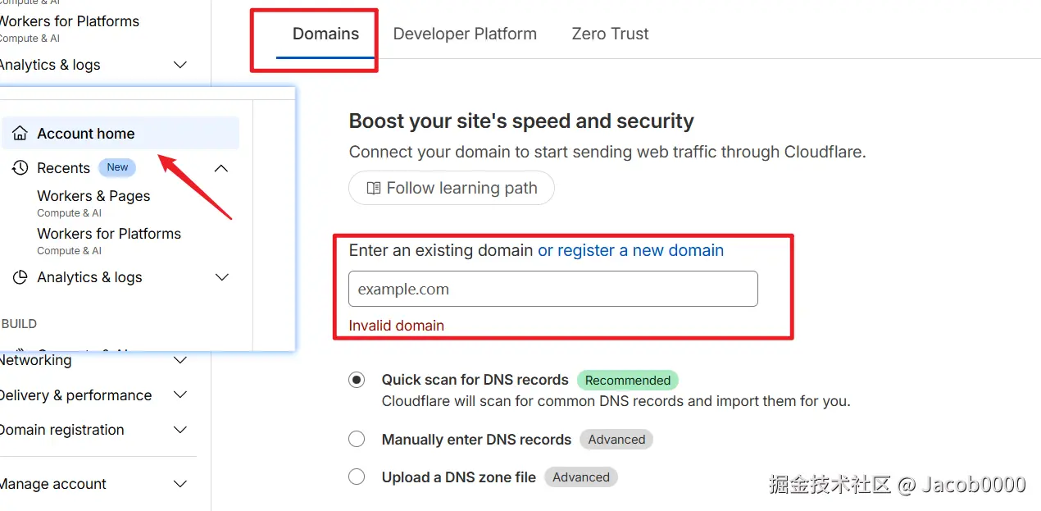The image size is (1041, 511).
Task: Expand Analytics & logs in background sidebar
Action: click(181, 65)
